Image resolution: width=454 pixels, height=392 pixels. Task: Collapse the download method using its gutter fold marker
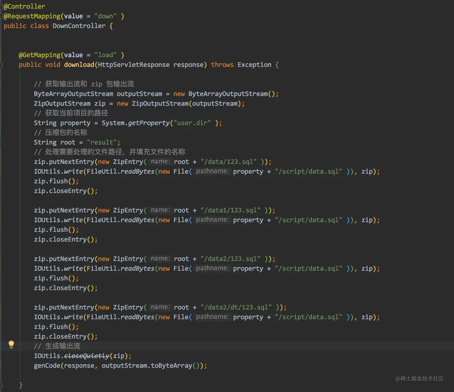coord(1,65)
